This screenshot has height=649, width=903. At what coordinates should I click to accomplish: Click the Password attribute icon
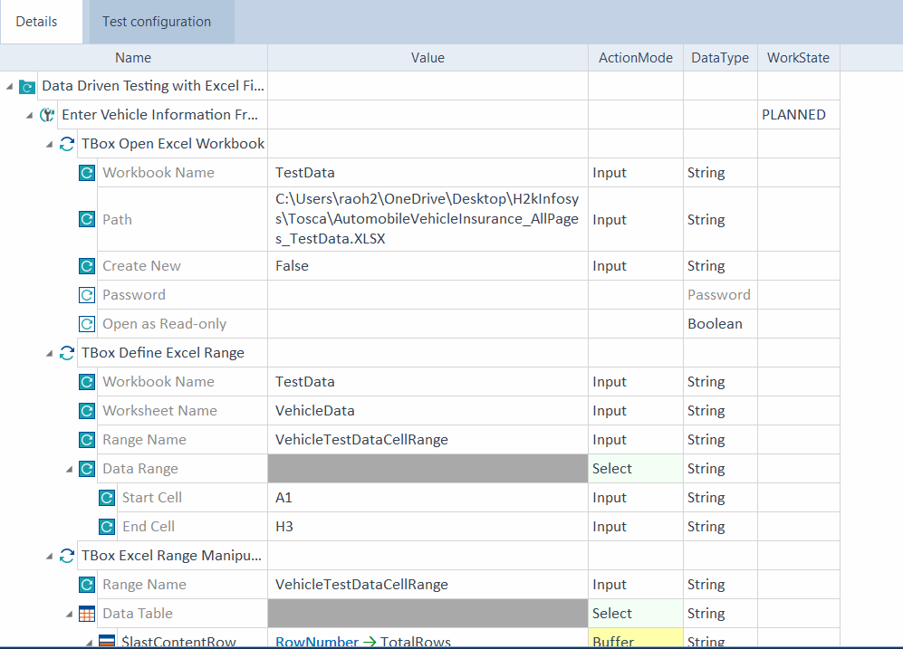(x=87, y=295)
